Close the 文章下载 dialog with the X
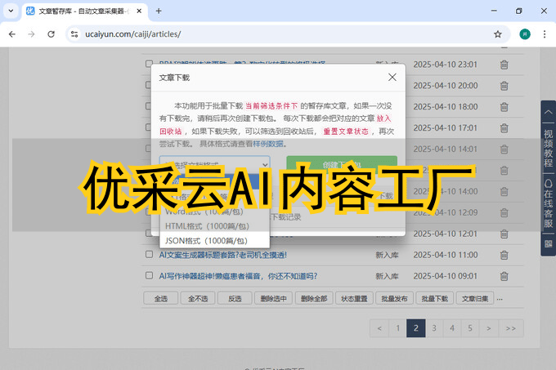 coord(392,77)
